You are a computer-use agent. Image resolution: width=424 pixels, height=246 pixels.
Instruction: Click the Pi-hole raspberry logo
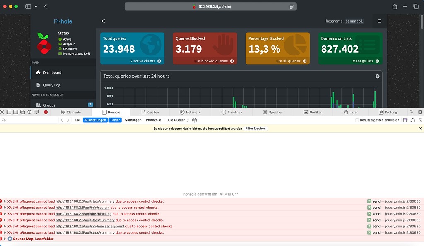point(44,43)
